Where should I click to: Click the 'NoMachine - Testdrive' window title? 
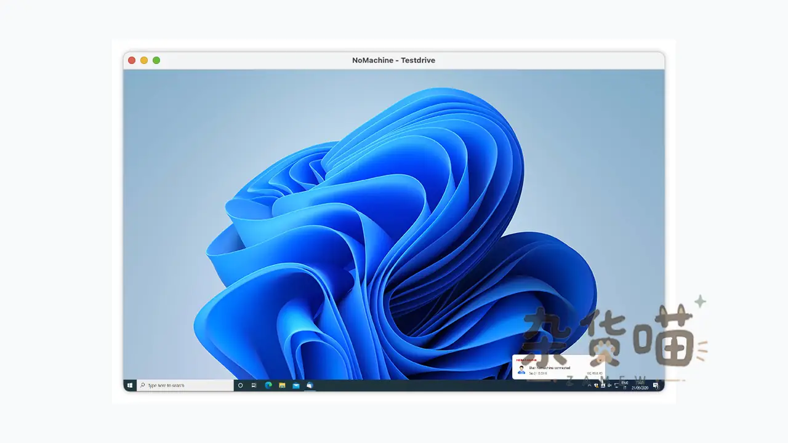click(x=394, y=60)
